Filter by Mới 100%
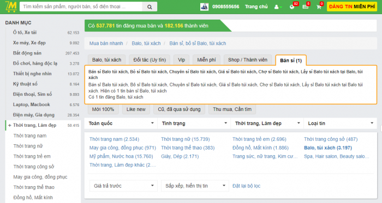This screenshot has width=382, height=203. [103, 109]
